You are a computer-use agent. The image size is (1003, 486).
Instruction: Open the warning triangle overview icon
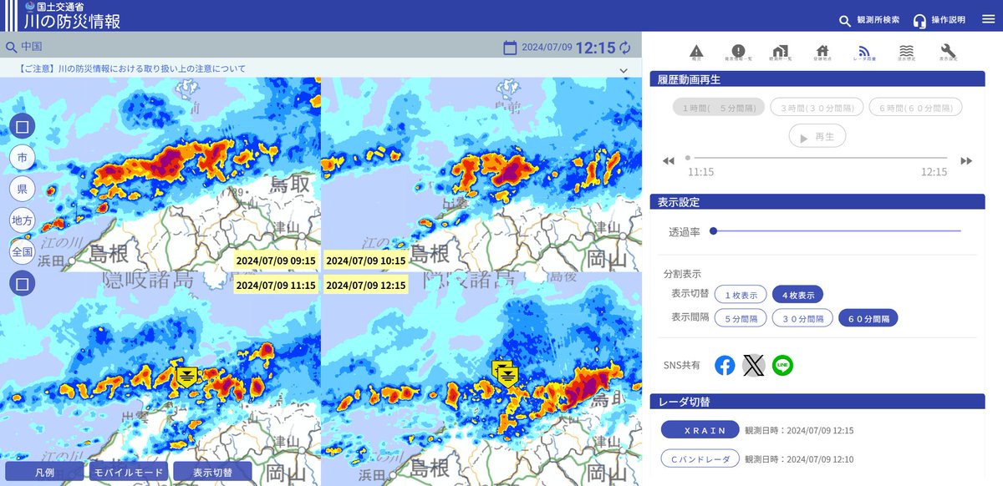coord(696,53)
